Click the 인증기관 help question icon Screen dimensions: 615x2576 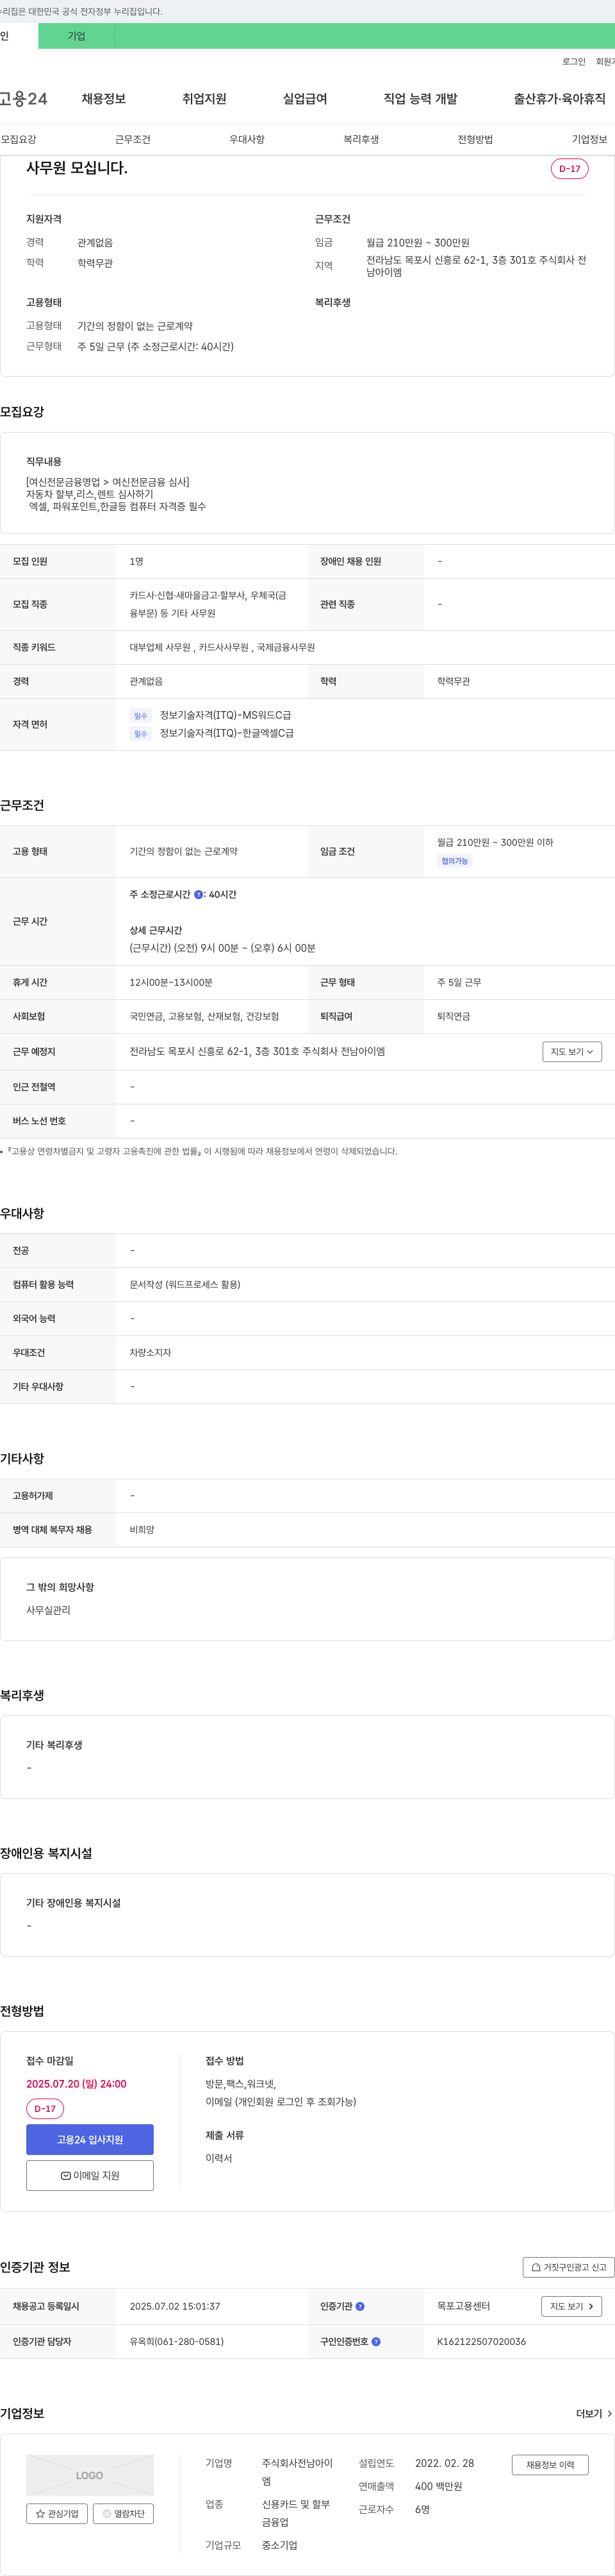[361, 2306]
